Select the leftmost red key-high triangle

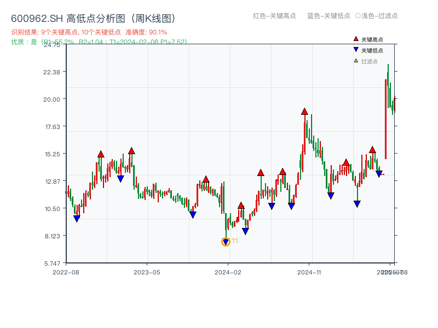pyautogui.click(x=101, y=154)
